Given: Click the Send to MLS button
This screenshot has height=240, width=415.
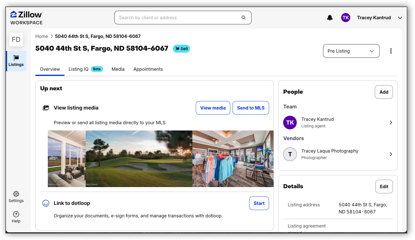Looking at the screenshot, I should pyautogui.click(x=251, y=108).
